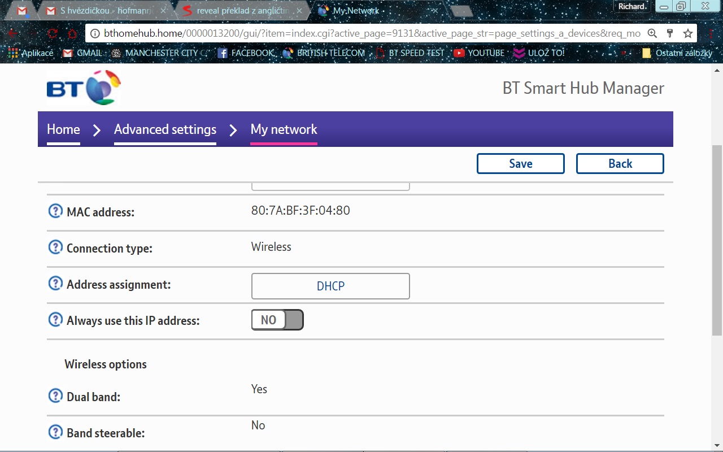The width and height of the screenshot is (723, 452).
Task: Select My network breadcrumb item
Action: [284, 129]
